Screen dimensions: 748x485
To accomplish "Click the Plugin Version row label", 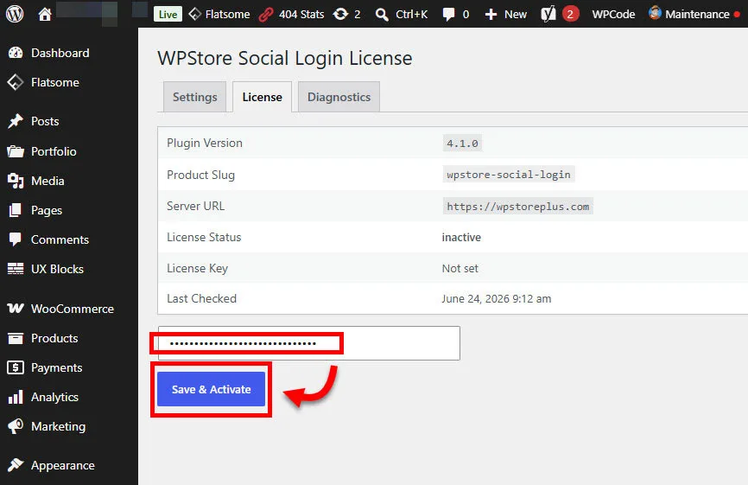I will pos(205,143).
